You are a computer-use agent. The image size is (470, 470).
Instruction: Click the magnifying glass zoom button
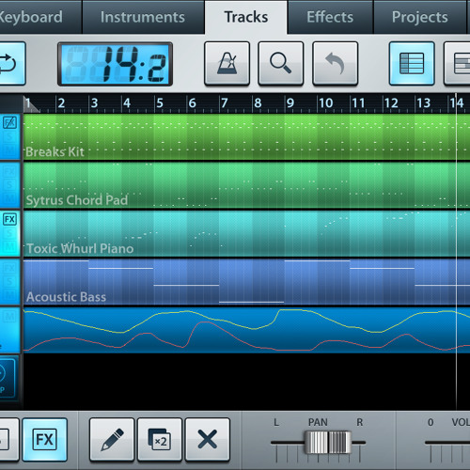pos(281,63)
